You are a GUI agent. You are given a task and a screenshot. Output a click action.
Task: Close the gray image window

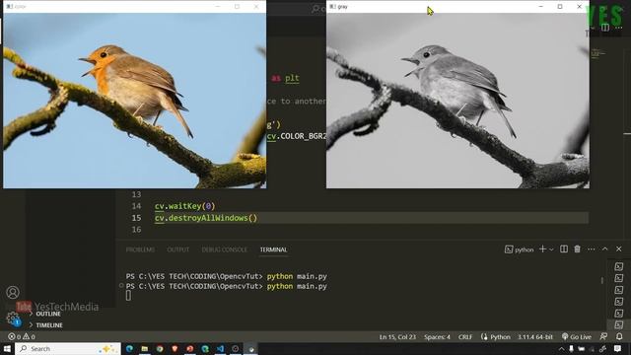coord(579,7)
